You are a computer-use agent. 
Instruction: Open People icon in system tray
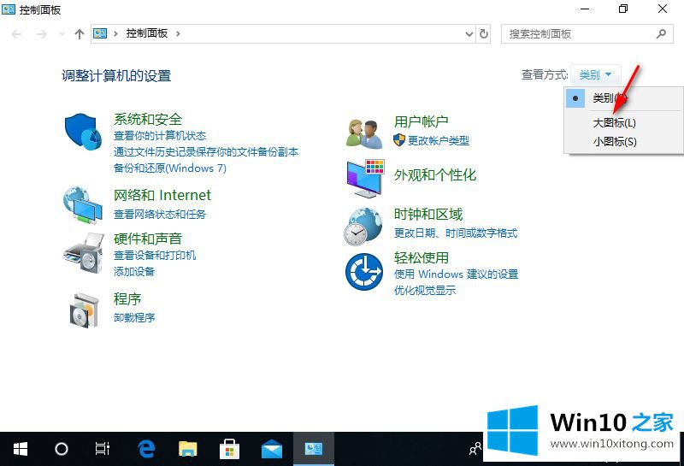coord(475,449)
